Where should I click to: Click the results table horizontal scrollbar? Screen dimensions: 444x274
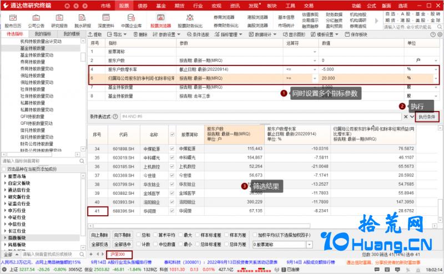pyautogui.click(x=201, y=226)
